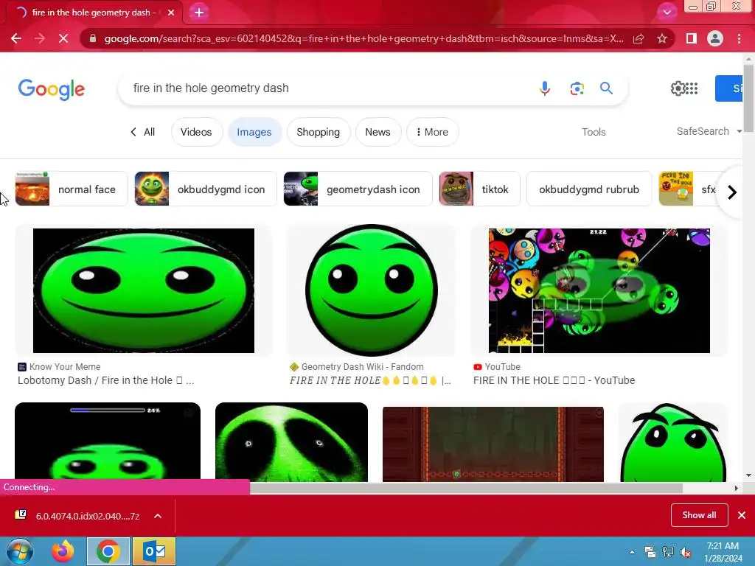
Task: Switch to the Videos tab
Action: 196,132
